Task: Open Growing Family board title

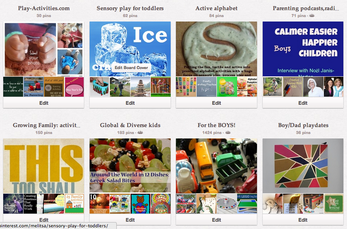Action: pyautogui.click(x=47, y=125)
